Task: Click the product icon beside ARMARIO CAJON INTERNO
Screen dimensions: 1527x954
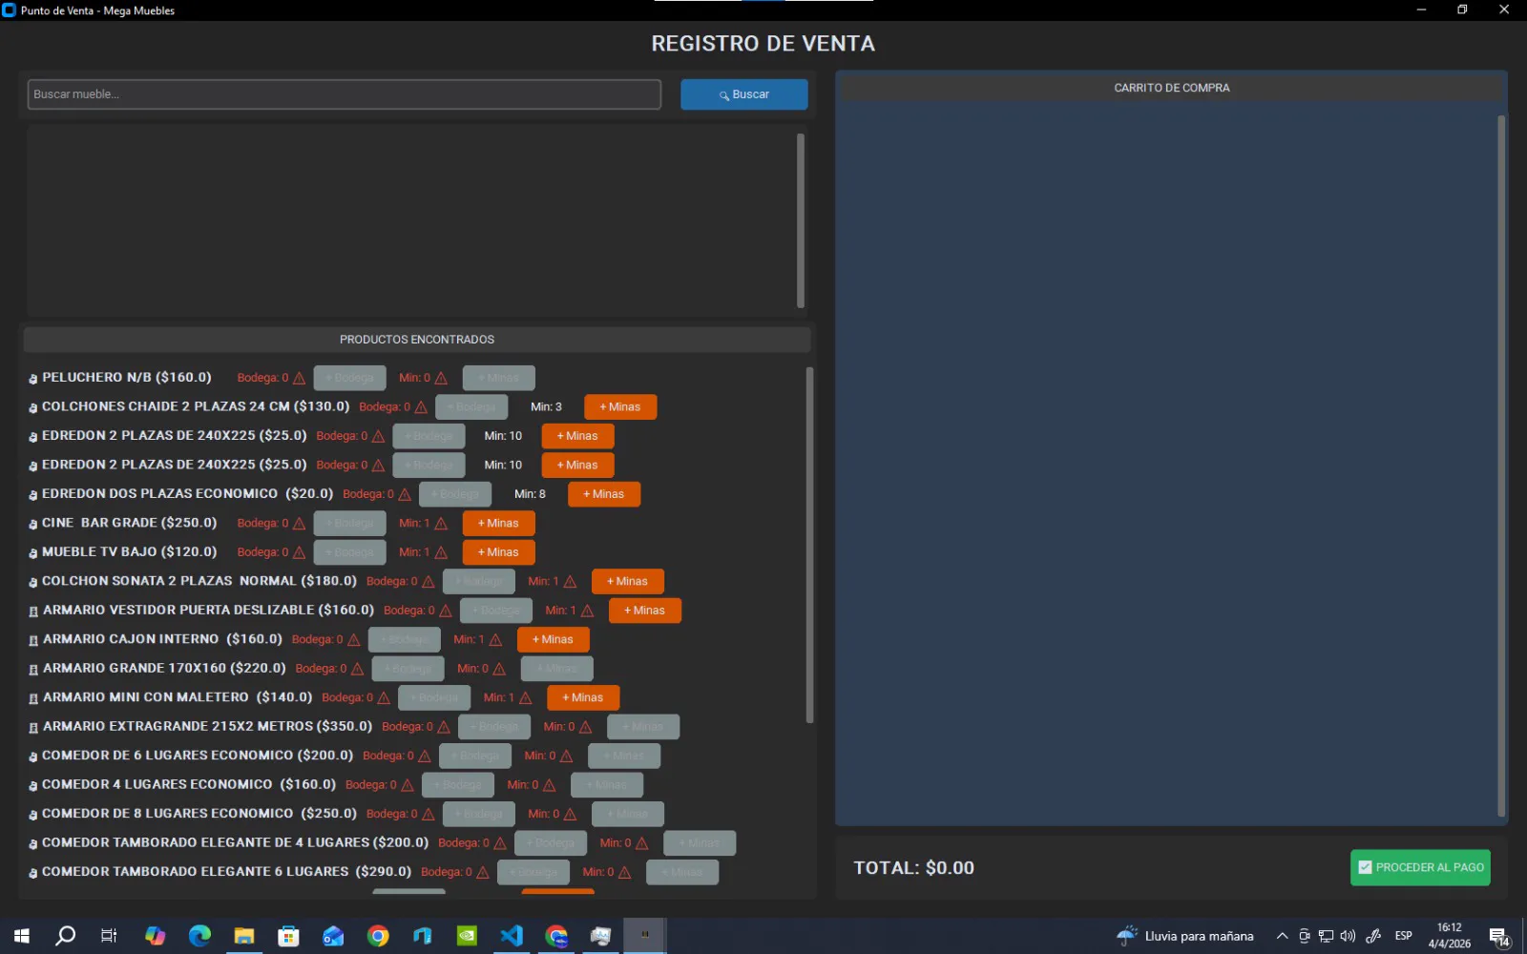Action: [x=33, y=640]
